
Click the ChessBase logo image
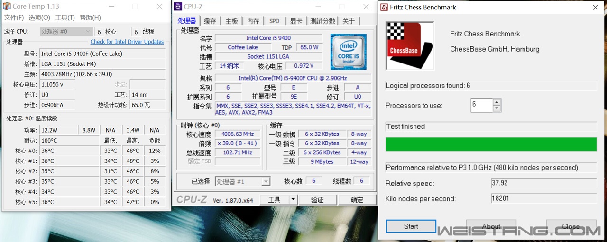410,45
